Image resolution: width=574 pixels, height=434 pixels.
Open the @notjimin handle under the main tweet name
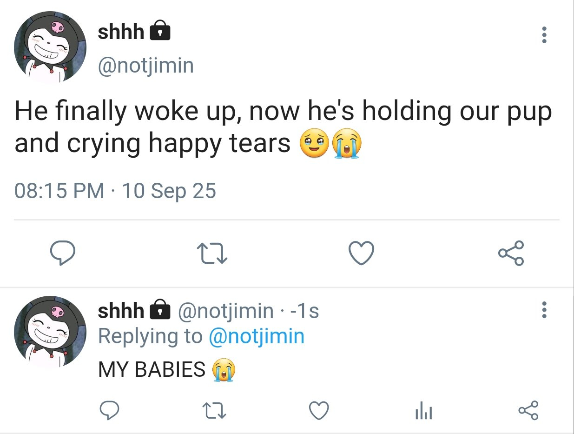pos(145,65)
